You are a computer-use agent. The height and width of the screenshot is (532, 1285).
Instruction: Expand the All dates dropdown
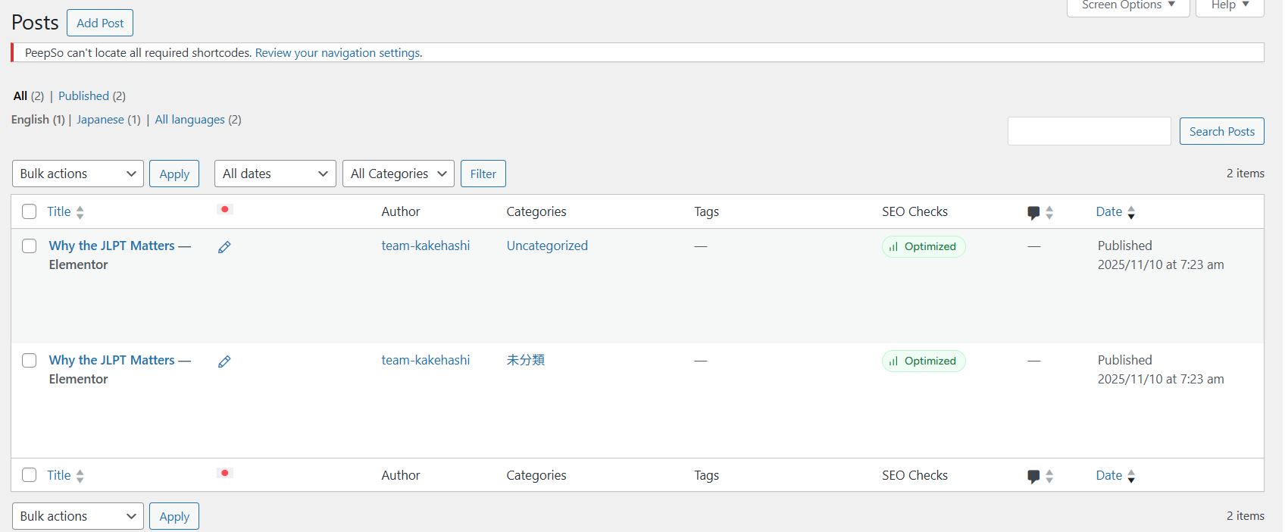(x=274, y=174)
